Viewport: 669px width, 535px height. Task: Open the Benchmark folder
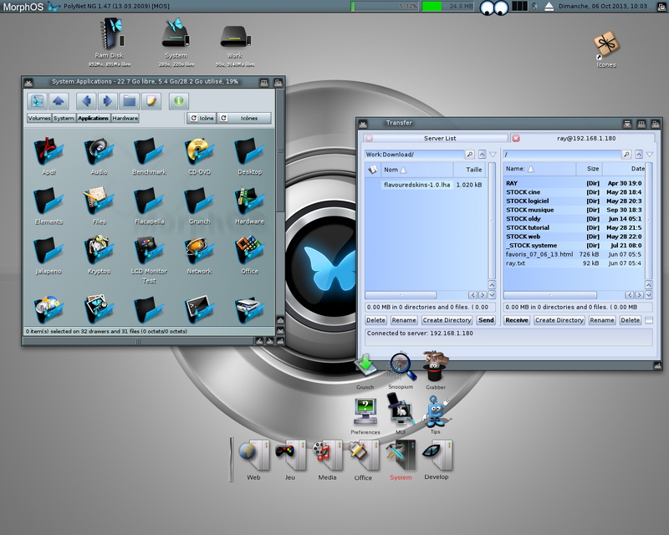tap(149, 152)
